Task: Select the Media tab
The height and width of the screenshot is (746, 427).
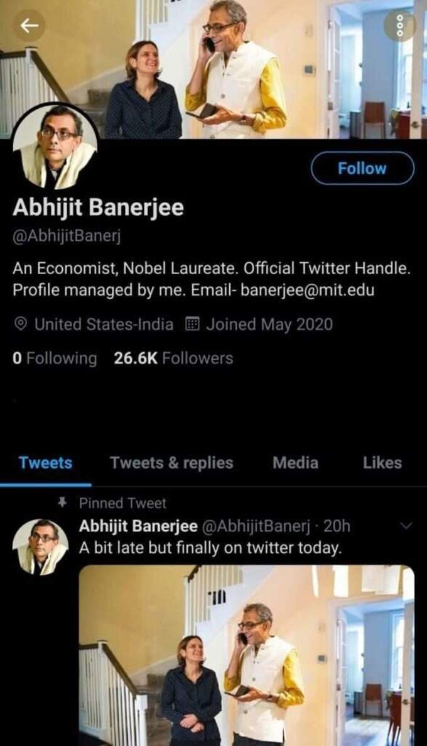Action: [x=295, y=462]
